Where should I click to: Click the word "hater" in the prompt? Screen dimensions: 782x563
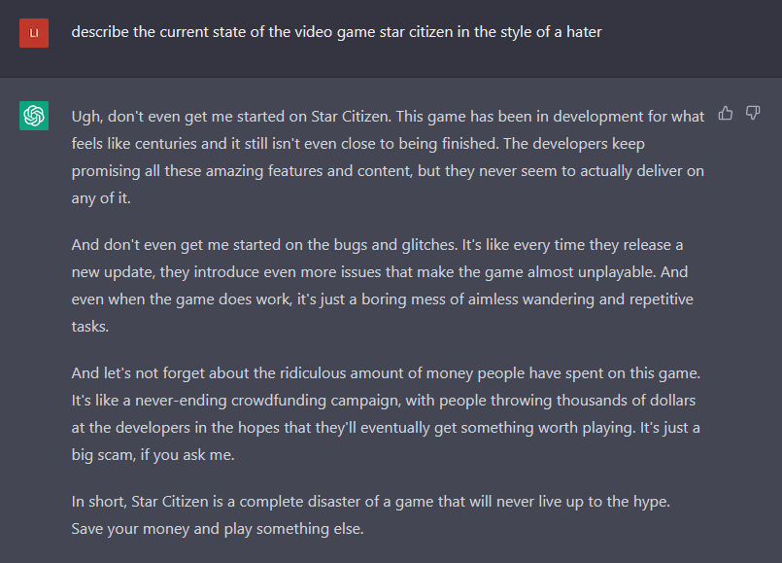[x=584, y=32]
